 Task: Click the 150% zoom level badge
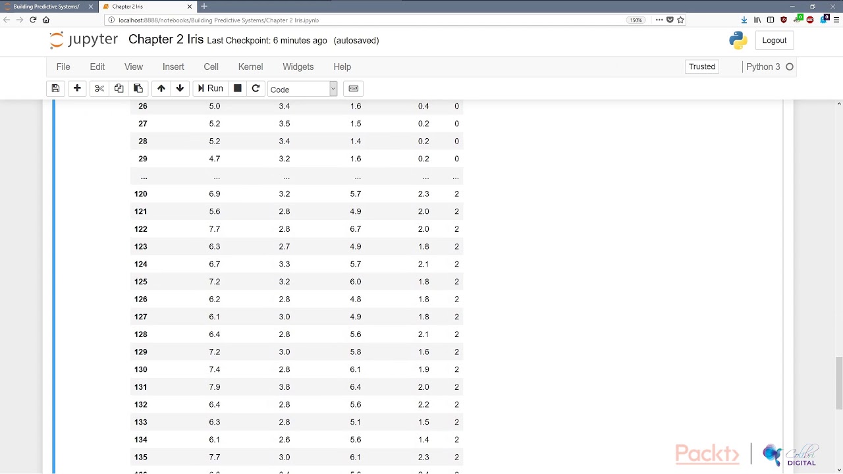[x=636, y=20]
